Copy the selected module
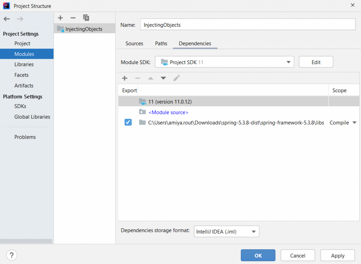 click(86, 18)
